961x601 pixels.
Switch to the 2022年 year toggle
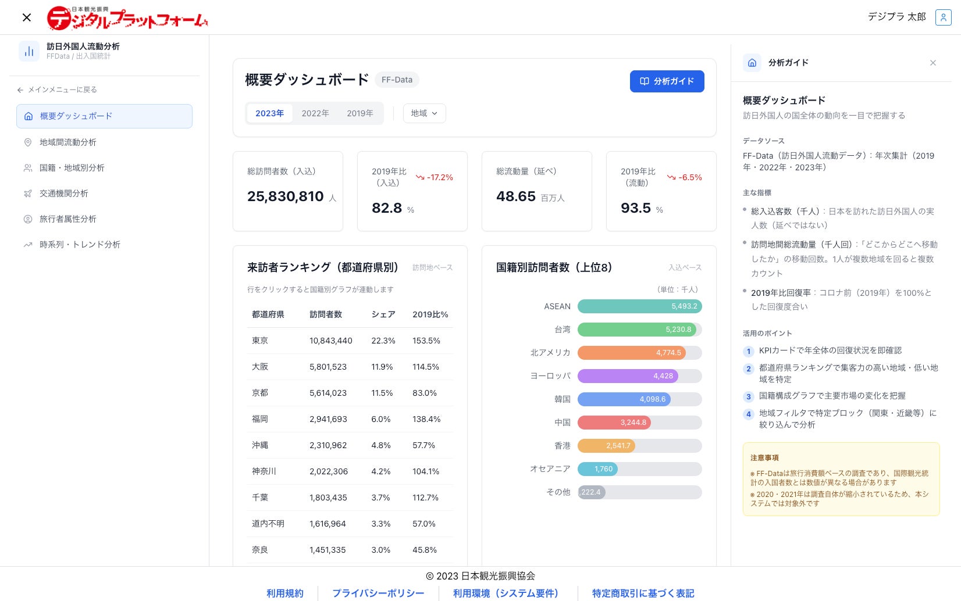(x=315, y=113)
